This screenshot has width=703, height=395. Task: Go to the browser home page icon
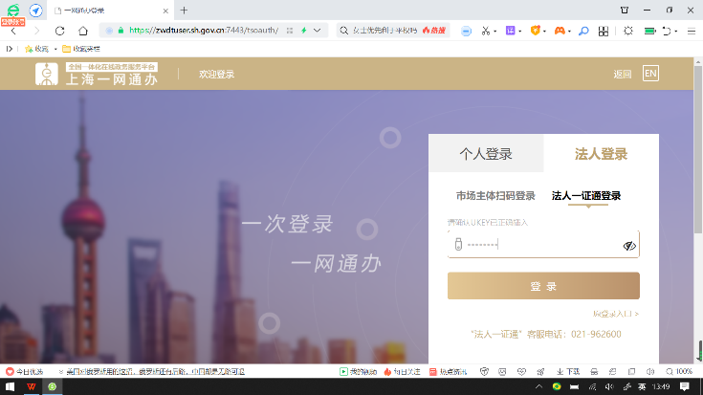[x=83, y=31]
